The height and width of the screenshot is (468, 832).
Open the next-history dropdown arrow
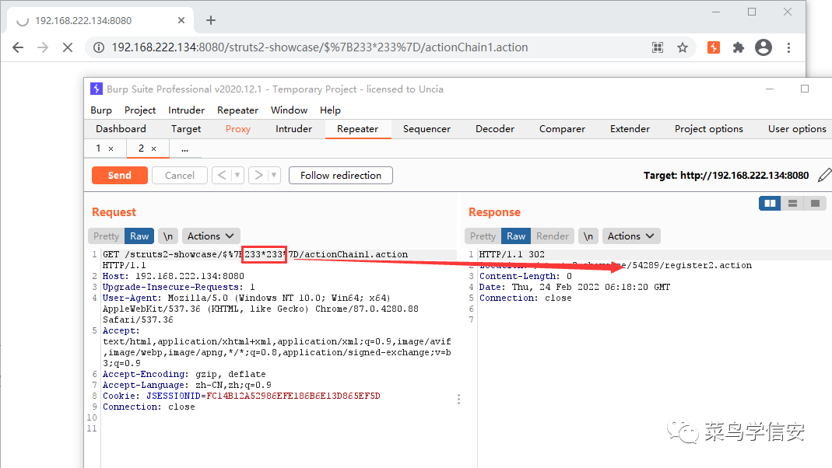tap(274, 175)
